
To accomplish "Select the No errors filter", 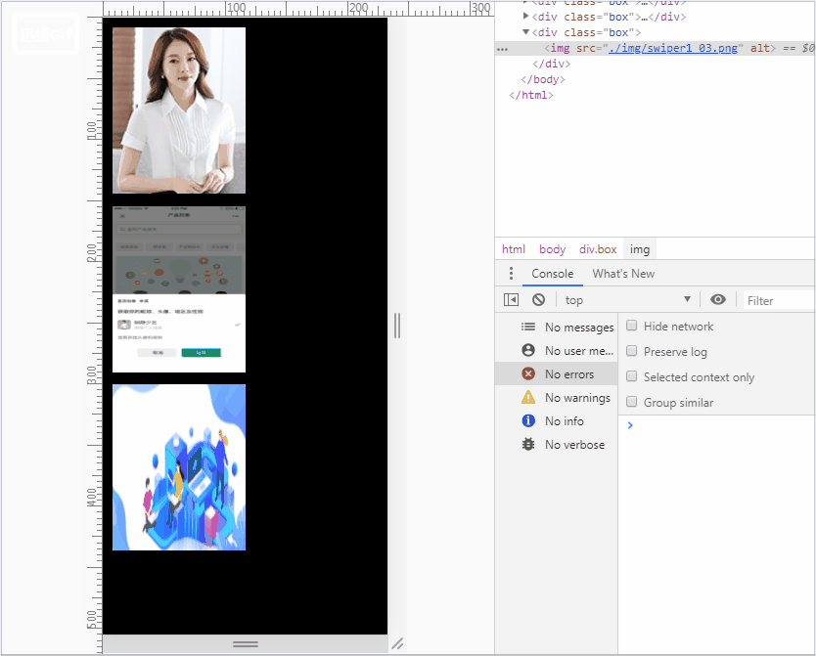I will (x=568, y=374).
